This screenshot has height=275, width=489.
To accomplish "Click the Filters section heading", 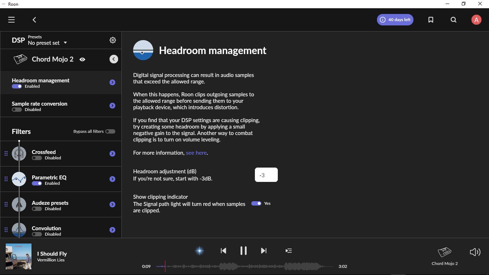I will click(21, 131).
